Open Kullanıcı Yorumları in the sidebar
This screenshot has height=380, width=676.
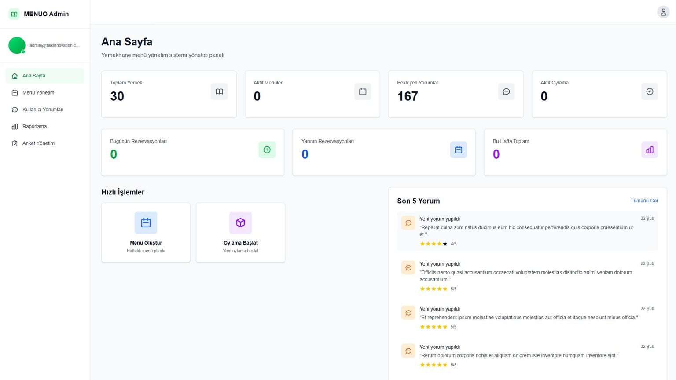pyautogui.click(x=45, y=110)
